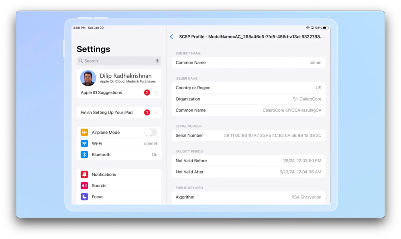
Task: Tap the microphone icon in Search
Action: [157, 61]
